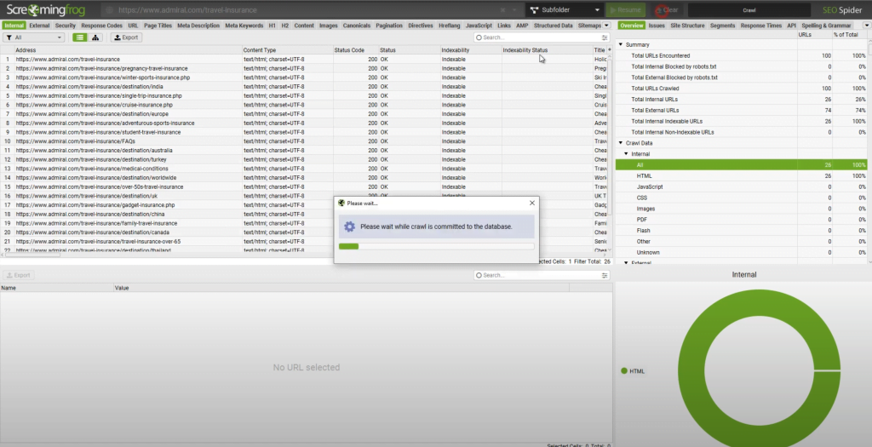Click the top table Search field
The image size is (872, 447).
point(536,37)
